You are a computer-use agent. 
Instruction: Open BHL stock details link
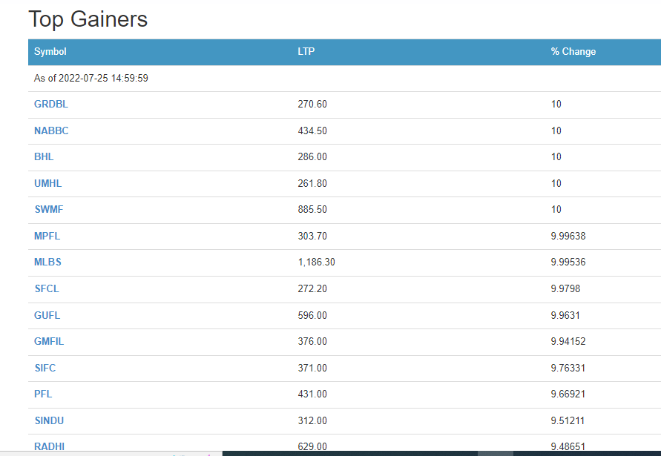(x=44, y=157)
